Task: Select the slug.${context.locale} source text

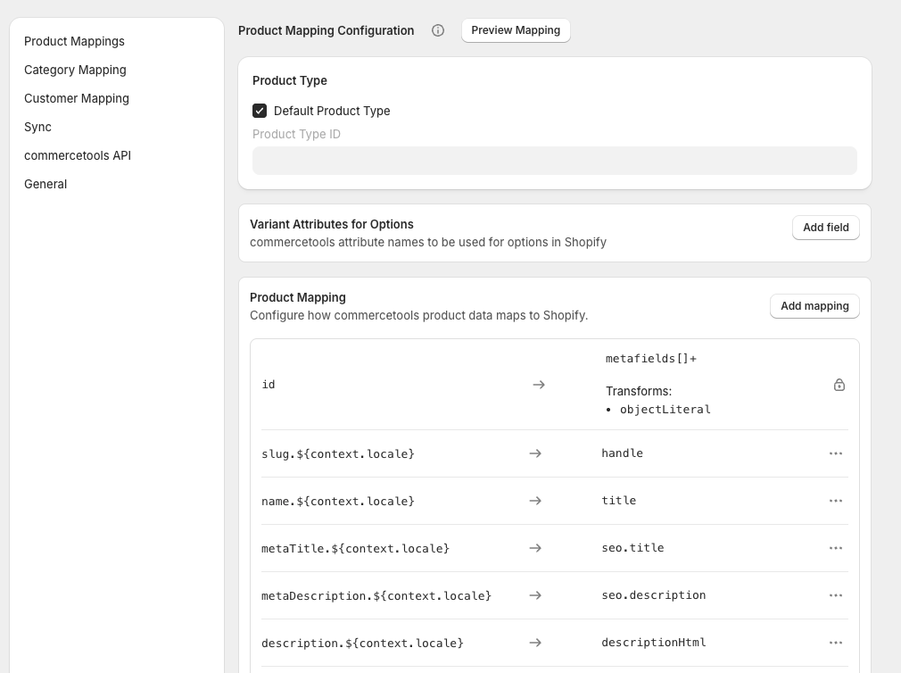Action: point(338,453)
